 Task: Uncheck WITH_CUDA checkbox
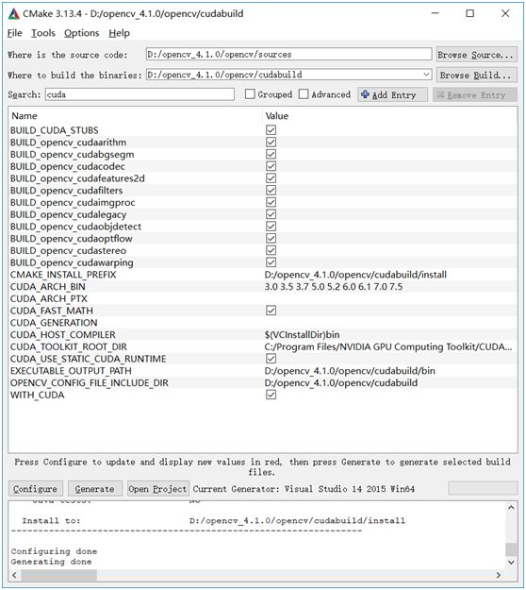[x=271, y=396]
